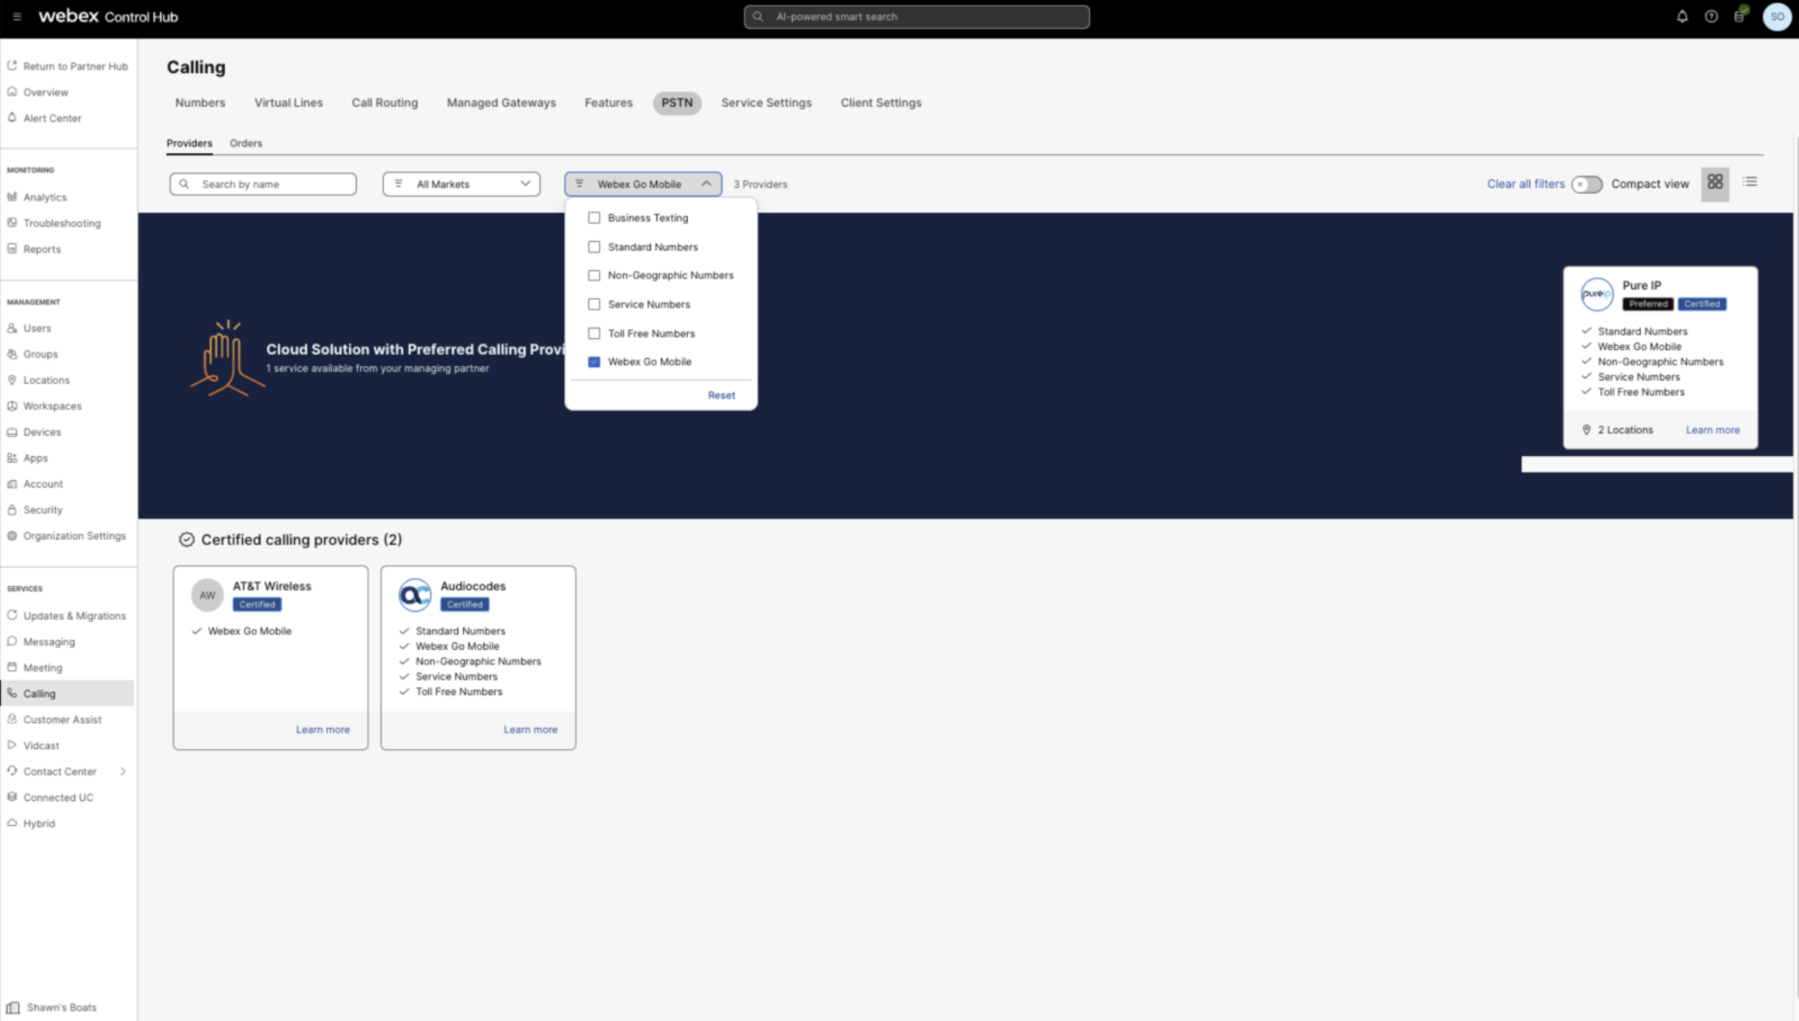Switch to the Features tab
The width and height of the screenshot is (1799, 1021).
[608, 103]
